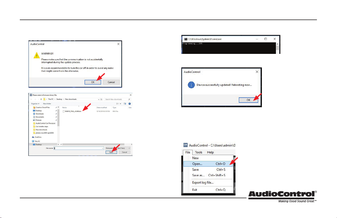Click the 'Search New downloads' box
Viewport: 337px width, 218px height.
click(118, 99)
